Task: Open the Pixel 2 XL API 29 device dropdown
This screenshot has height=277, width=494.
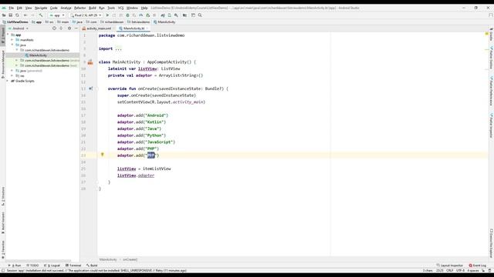Action: [86, 15]
